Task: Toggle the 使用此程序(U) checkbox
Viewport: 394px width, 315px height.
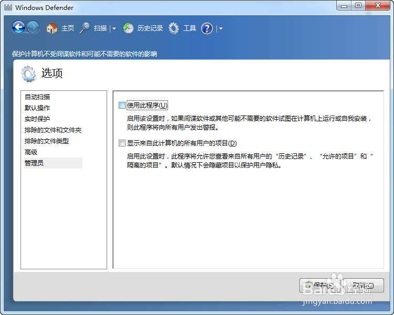Action: click(x=122, y=105)
